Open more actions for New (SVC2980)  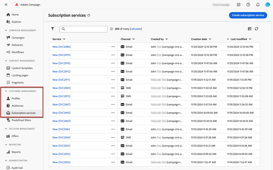[113, 47]
